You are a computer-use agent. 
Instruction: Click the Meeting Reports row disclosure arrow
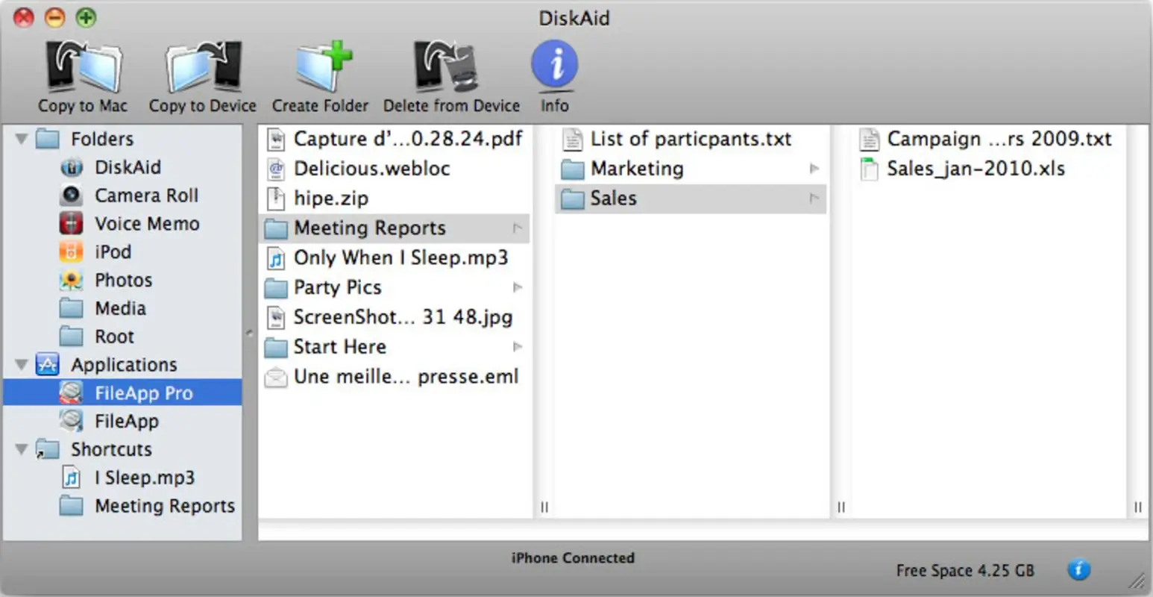pos(517,228)
